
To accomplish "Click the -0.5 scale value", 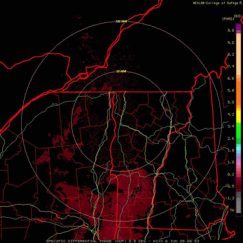I will (230, 186).
